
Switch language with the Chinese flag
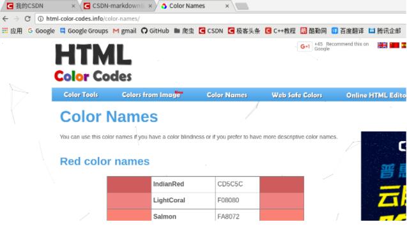click(394, 45)
